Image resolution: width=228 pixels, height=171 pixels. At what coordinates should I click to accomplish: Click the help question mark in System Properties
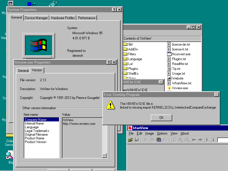pyautogui.click(x=114, y=10)
